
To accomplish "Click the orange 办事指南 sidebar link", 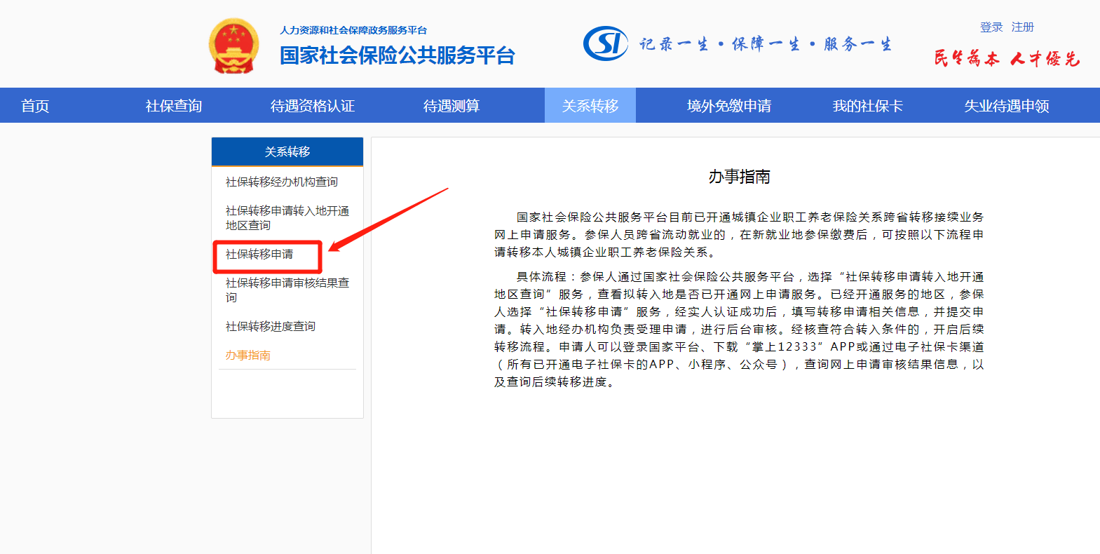I will tap(248, 355).
